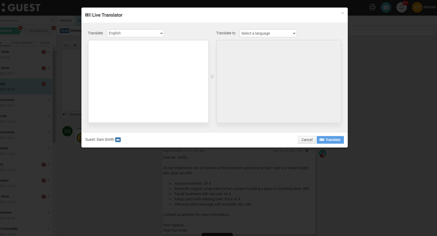The height and width of the screenshot is (236, 437).
Task: Select the NOT VERIFIED filter button
Action: tap(39, 31)
